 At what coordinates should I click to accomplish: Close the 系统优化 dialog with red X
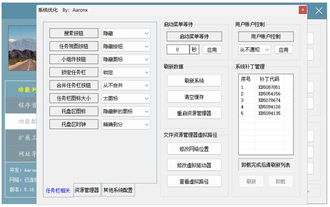(302, 10)
